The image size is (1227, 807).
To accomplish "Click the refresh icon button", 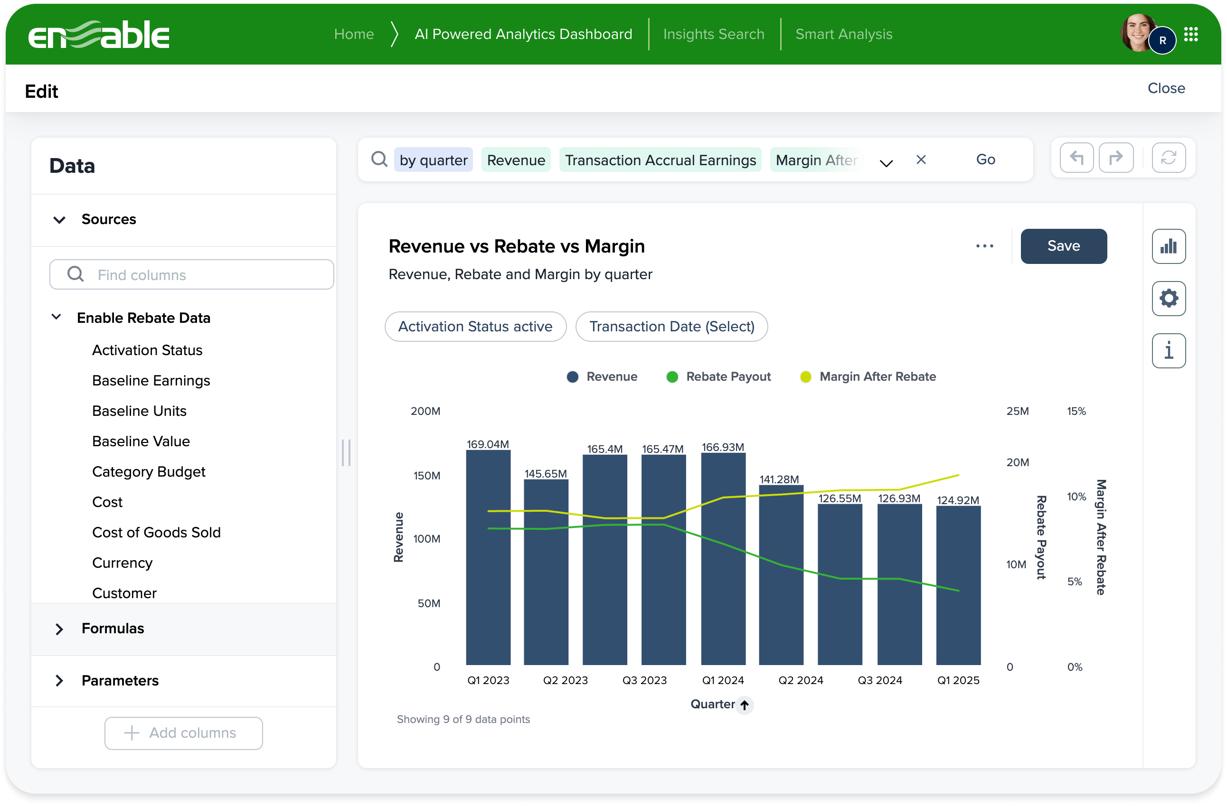I will pyautogui.click(x=1168, y=158).
